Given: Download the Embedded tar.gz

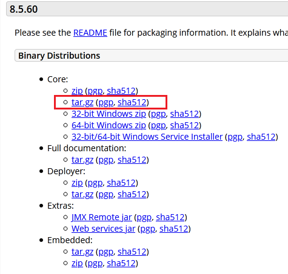Looking at the screenshot, I should (82, 252).
